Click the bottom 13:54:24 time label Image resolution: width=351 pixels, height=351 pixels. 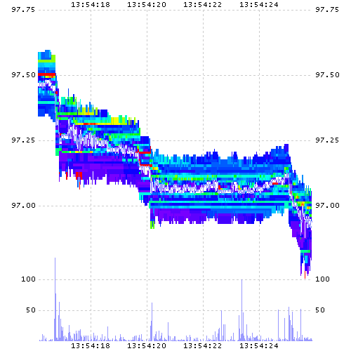(x=259, y=345)
